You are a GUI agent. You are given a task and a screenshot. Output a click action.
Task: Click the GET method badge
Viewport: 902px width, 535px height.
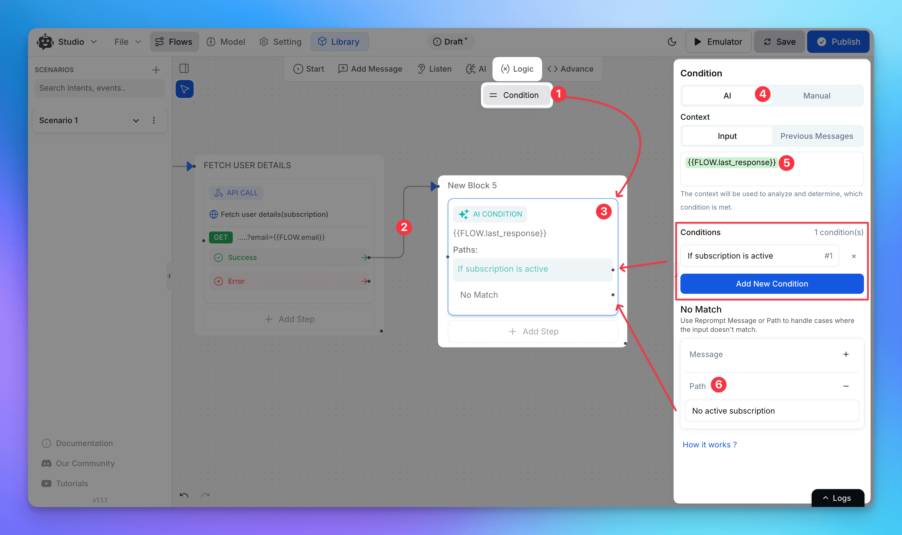220,237
